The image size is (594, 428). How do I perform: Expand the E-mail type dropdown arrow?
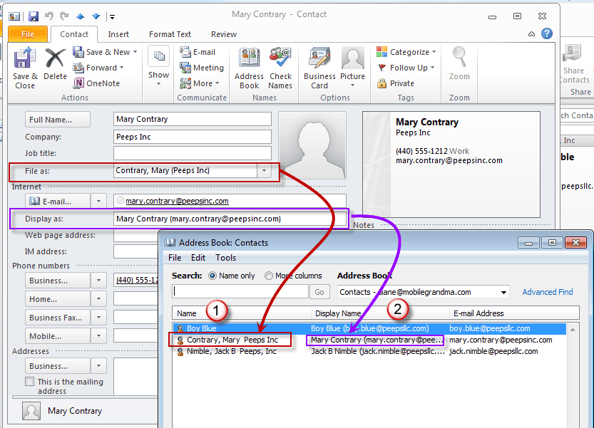pos(99,202)
